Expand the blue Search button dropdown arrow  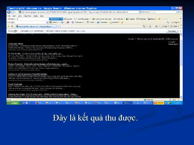coord(62,19)
